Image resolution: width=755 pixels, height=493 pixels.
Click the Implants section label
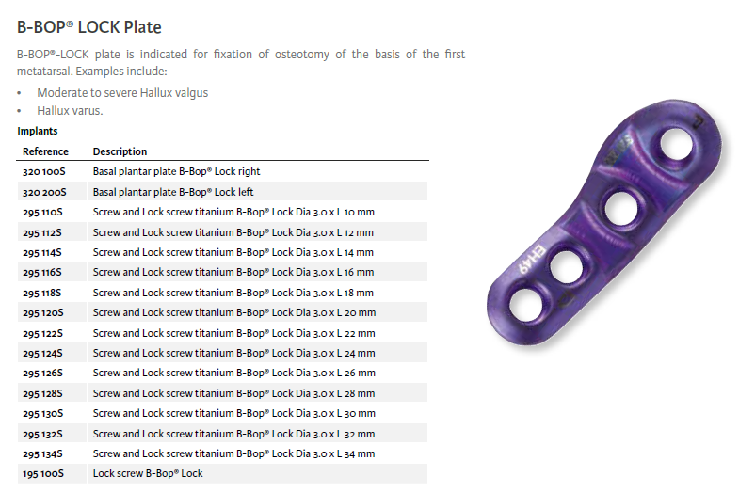(x=38, y=132)
